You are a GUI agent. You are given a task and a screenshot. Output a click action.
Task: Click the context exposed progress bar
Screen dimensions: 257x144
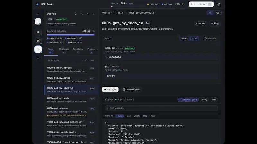tap(71, 35)
